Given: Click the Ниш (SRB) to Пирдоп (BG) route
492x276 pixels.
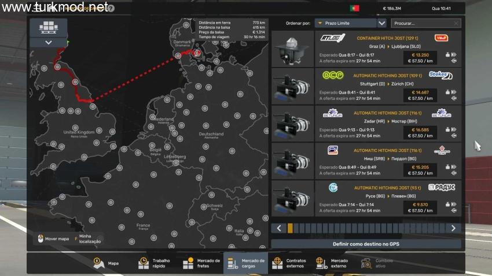Looking at the screenshot, I should point(390,159).
